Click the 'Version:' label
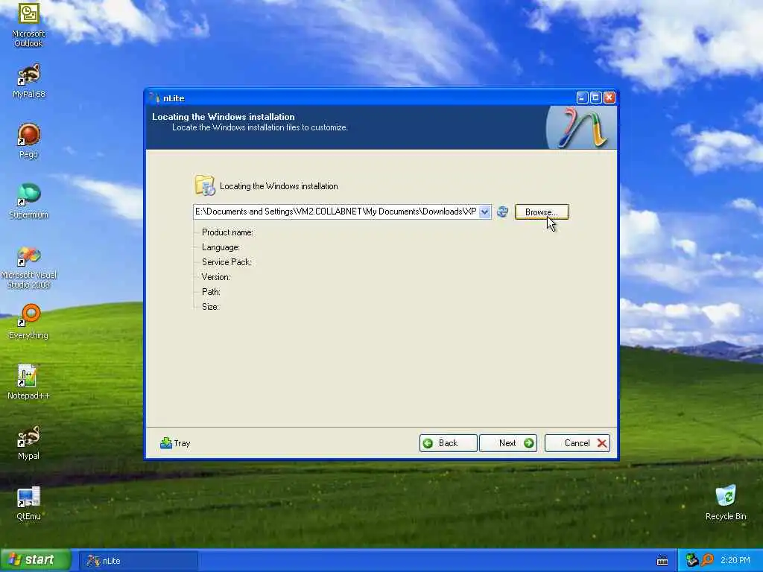This screenshot has height=572, width=763. pos(215,277)
